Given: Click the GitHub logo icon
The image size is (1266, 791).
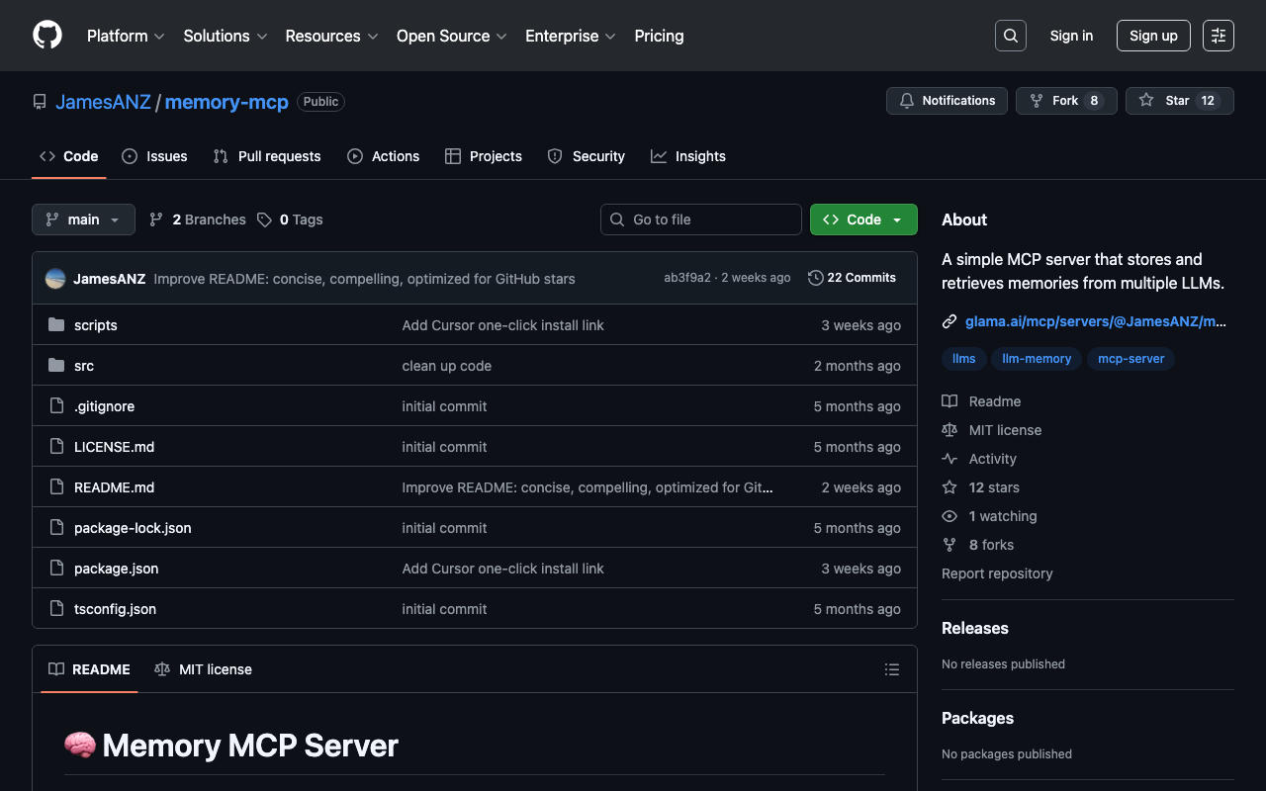Looking at the screenshot, I should pyautogui.click(x=47, y=36).
